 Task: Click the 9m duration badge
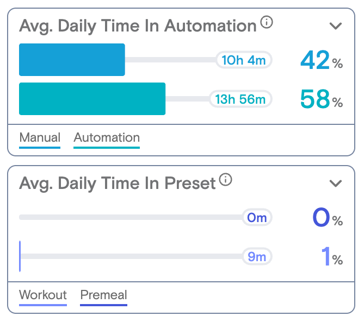257,256
